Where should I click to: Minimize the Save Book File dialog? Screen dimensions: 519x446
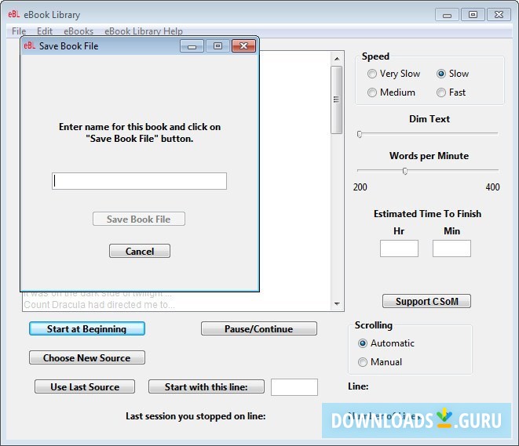click(192, 46)
